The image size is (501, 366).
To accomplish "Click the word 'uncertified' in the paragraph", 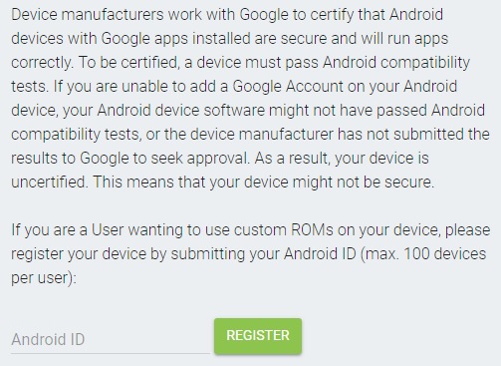I will 49,183.
